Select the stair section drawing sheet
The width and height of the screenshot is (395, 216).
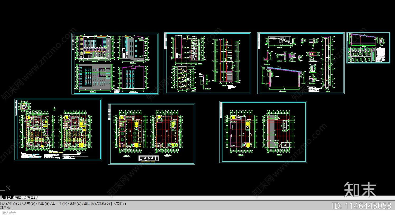click(x=207, y=63)
